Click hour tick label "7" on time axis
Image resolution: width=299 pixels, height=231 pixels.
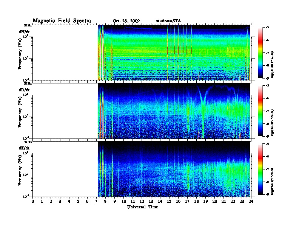(x=96, y=202)
